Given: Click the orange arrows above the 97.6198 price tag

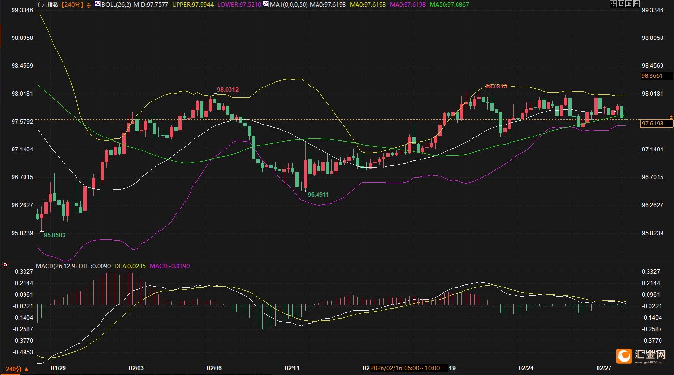Looking at the screenshot, I should 671,117.
